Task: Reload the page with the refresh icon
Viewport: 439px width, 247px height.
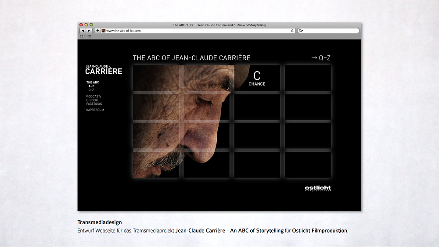Action: (x=292, y=31)
